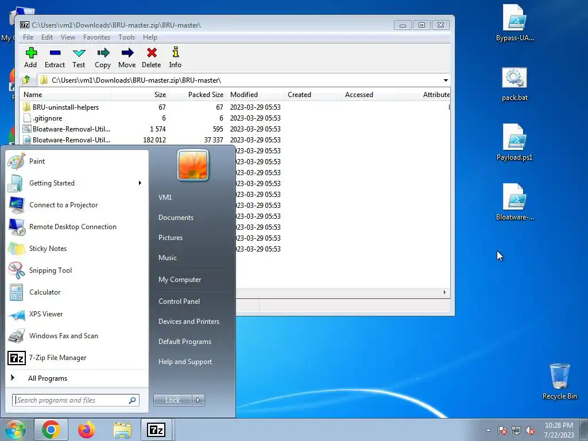Open Control Panel link
The image size is (588, 441).
[x=179, y=301]
